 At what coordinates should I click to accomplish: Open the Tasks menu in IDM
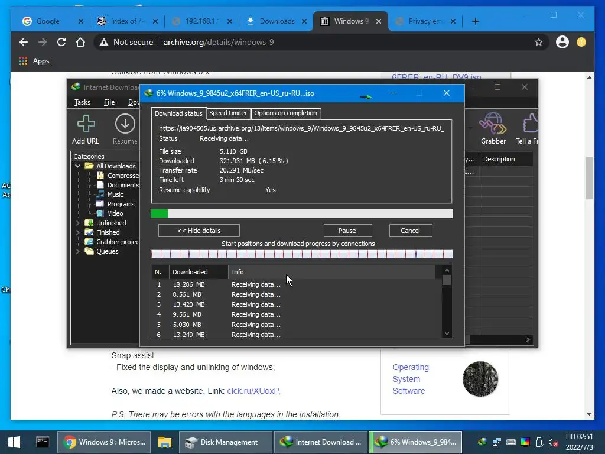coord(82,102)
